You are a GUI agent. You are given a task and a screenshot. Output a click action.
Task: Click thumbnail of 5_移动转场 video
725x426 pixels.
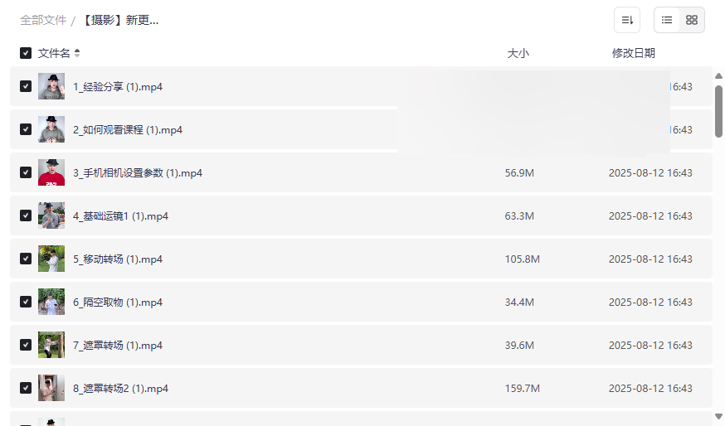(51, 259)
